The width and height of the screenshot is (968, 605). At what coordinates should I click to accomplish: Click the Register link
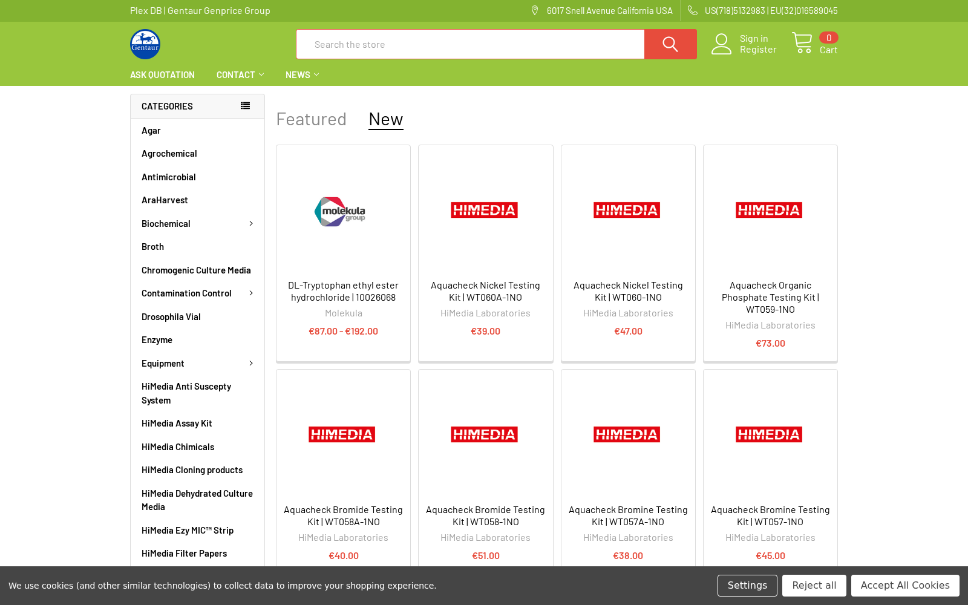tap(758, 50)
